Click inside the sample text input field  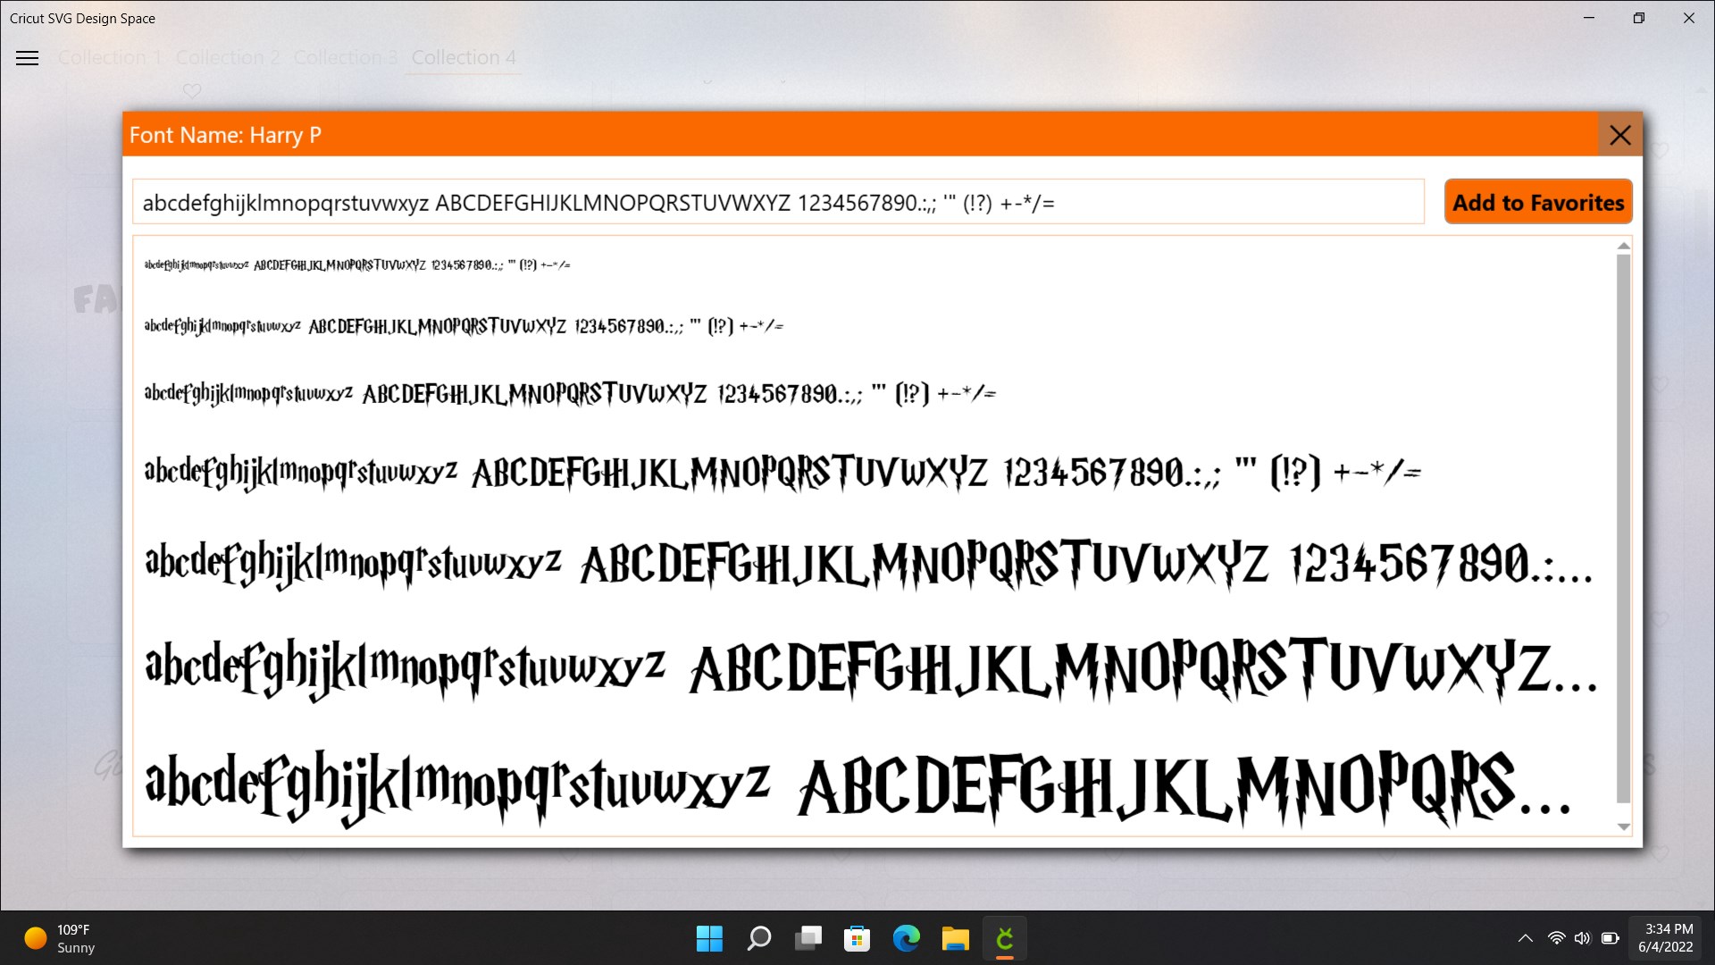pos(777,202)
